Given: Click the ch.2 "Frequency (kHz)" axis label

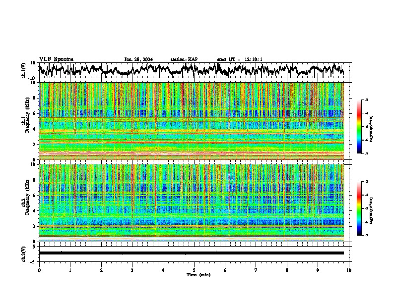Looking at the screenshot, I should (x=27, y=197).
